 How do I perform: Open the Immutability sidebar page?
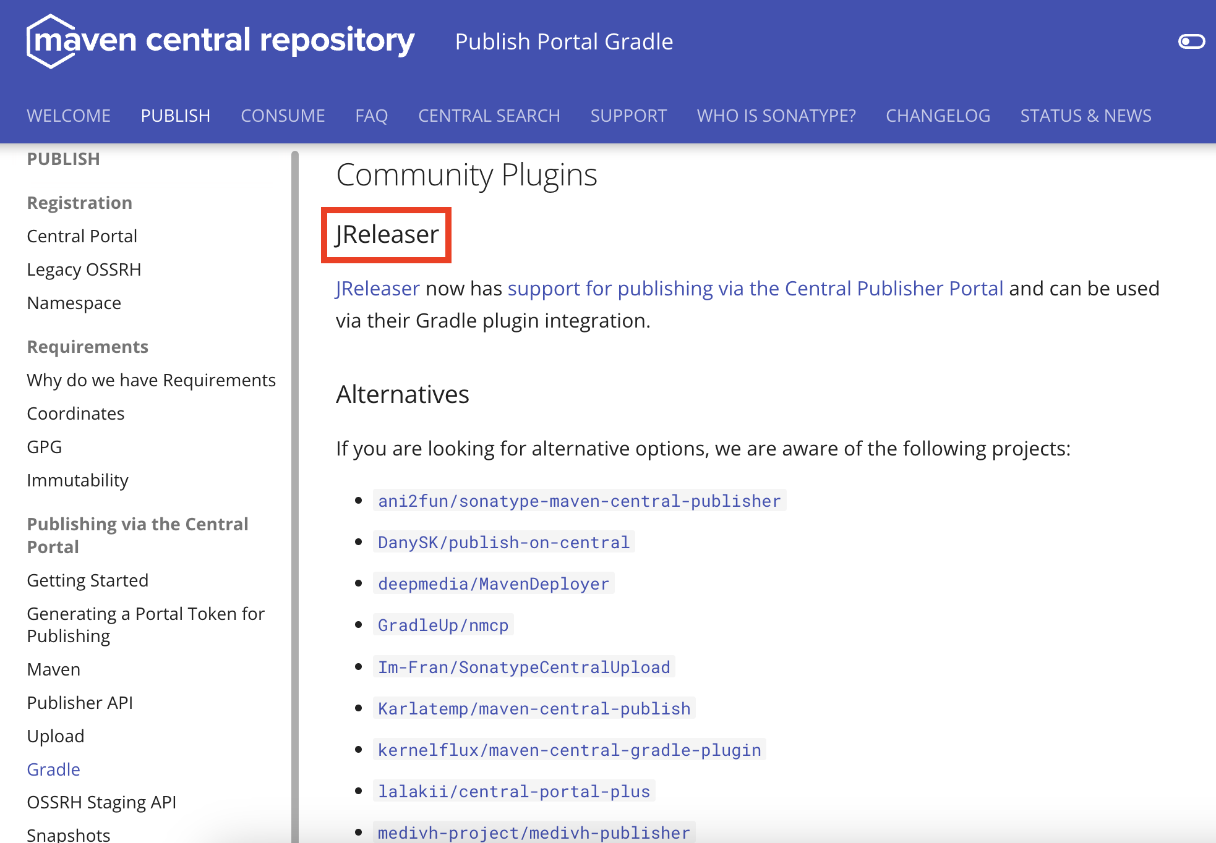point(78,480)
